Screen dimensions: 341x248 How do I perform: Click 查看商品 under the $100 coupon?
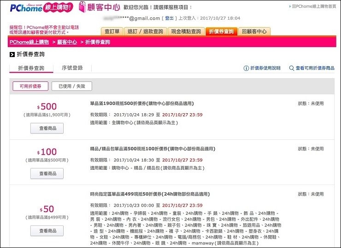pyautogui.click(x=47, y=173)
